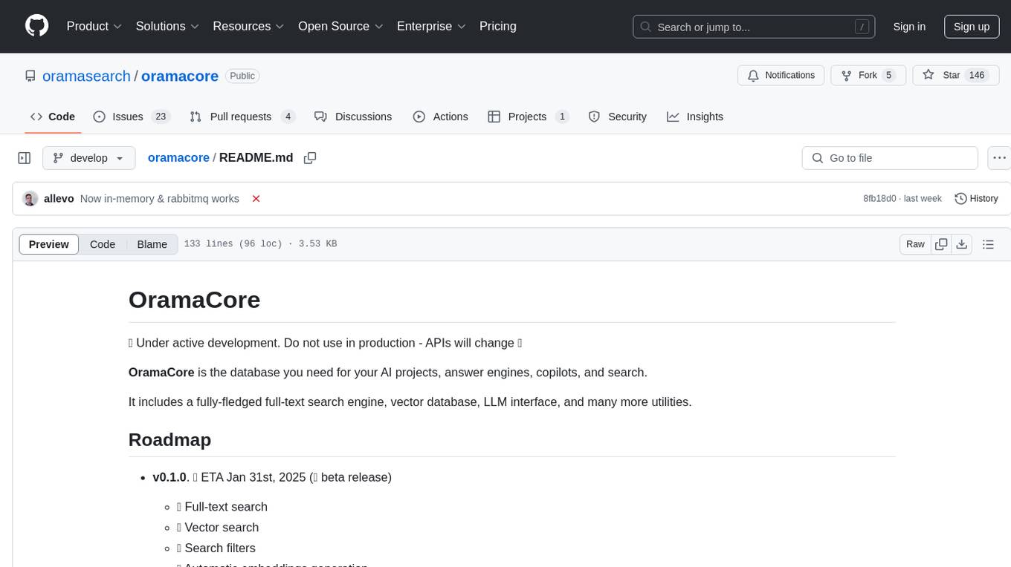The image size is (1011, 567).
Task: Click the OramaCore heading
Action: click(195, 300)
